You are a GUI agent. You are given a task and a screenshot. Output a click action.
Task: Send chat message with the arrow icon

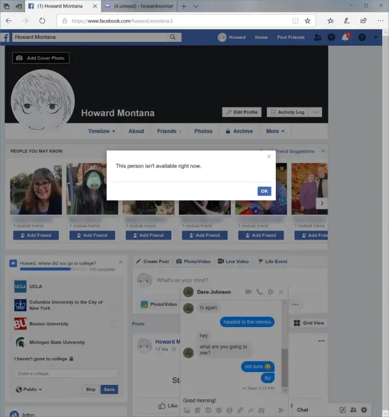(x=281, y=410)
